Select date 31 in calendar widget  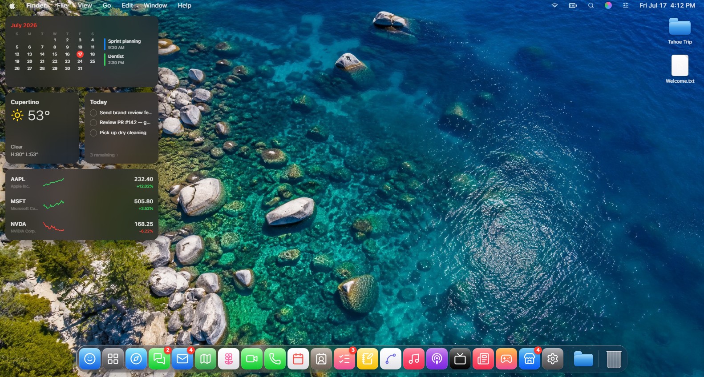(80, 68)
